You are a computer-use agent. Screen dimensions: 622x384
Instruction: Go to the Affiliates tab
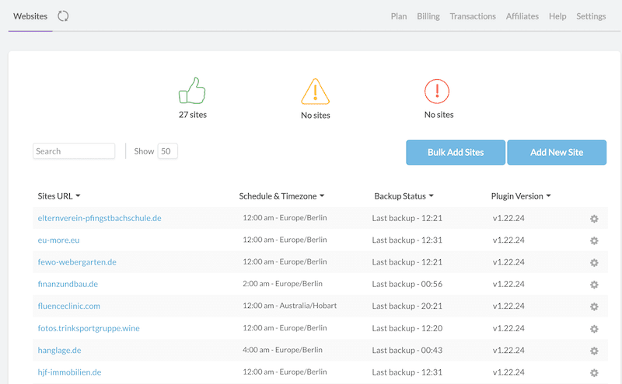pyautogui.click(x=522, y=16)
